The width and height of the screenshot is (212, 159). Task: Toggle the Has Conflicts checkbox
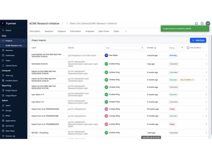tap(188, 48)
